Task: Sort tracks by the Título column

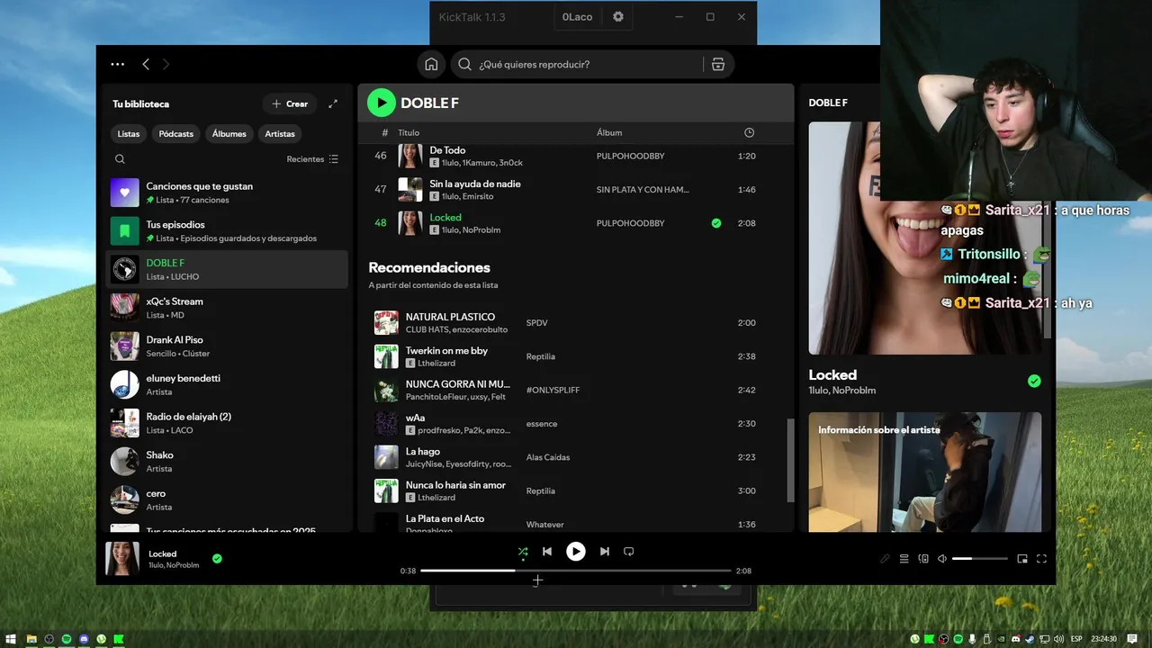Action: coord(409,132)
